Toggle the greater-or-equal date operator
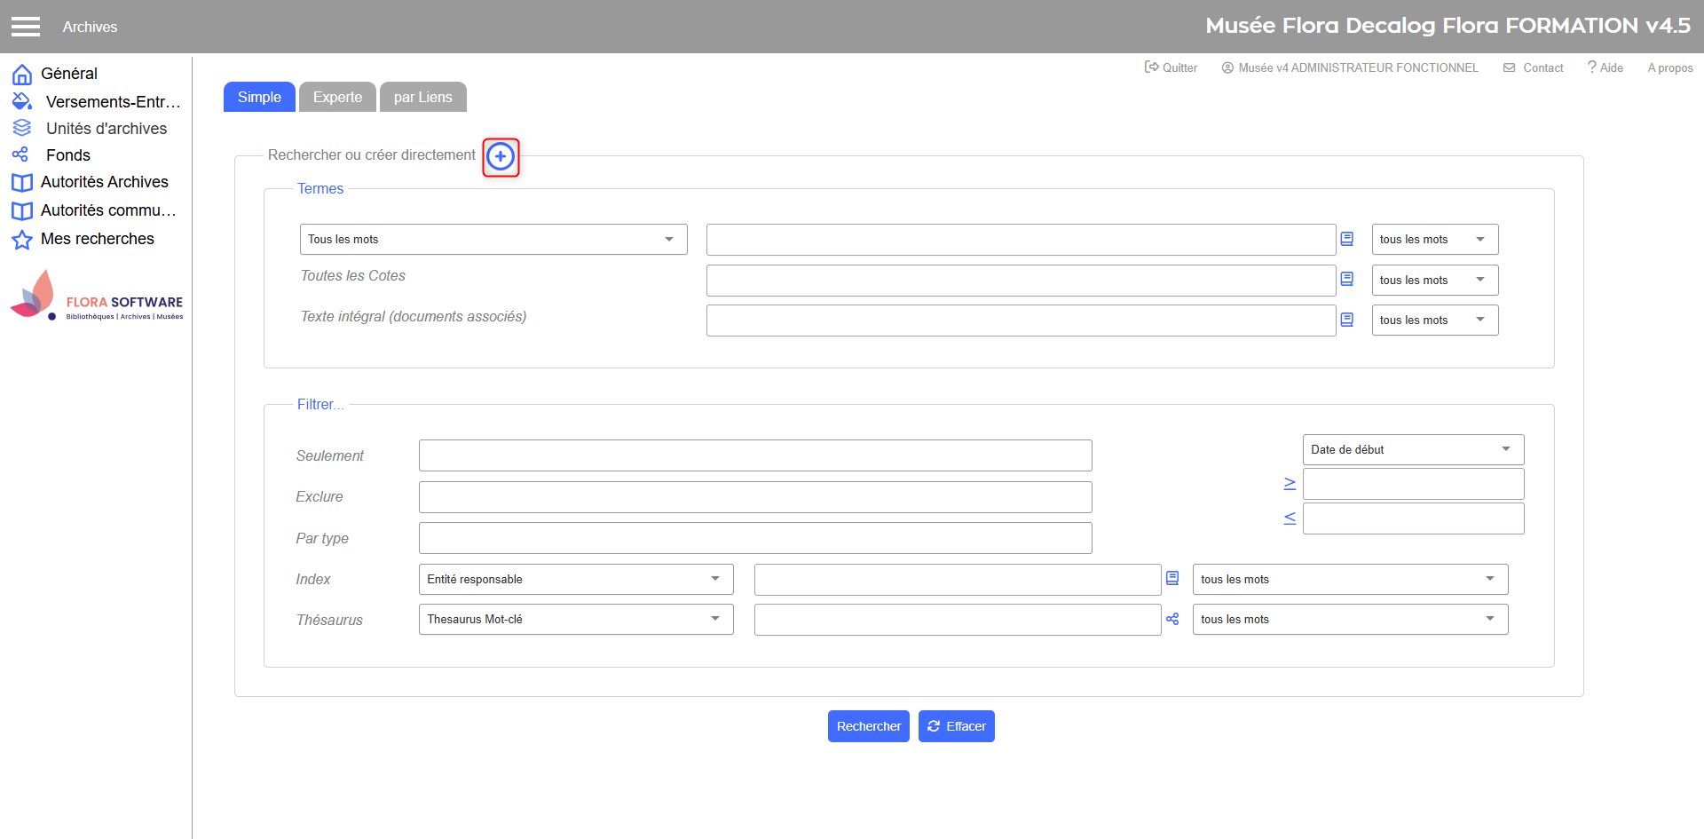This screenshot has width=1704, height=839. tap(1290, 484)
